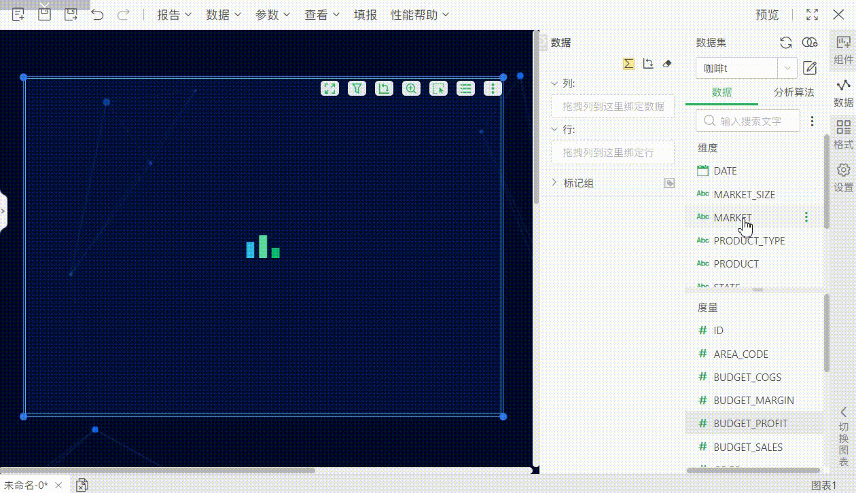Click the save-as icon in top toolbar
Image resolution: width=856 pixels, height=493 pixels.
(x=71, y=14)
